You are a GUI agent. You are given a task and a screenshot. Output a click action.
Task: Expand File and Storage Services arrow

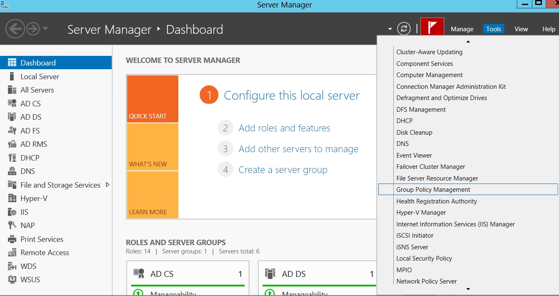[107, 185]
